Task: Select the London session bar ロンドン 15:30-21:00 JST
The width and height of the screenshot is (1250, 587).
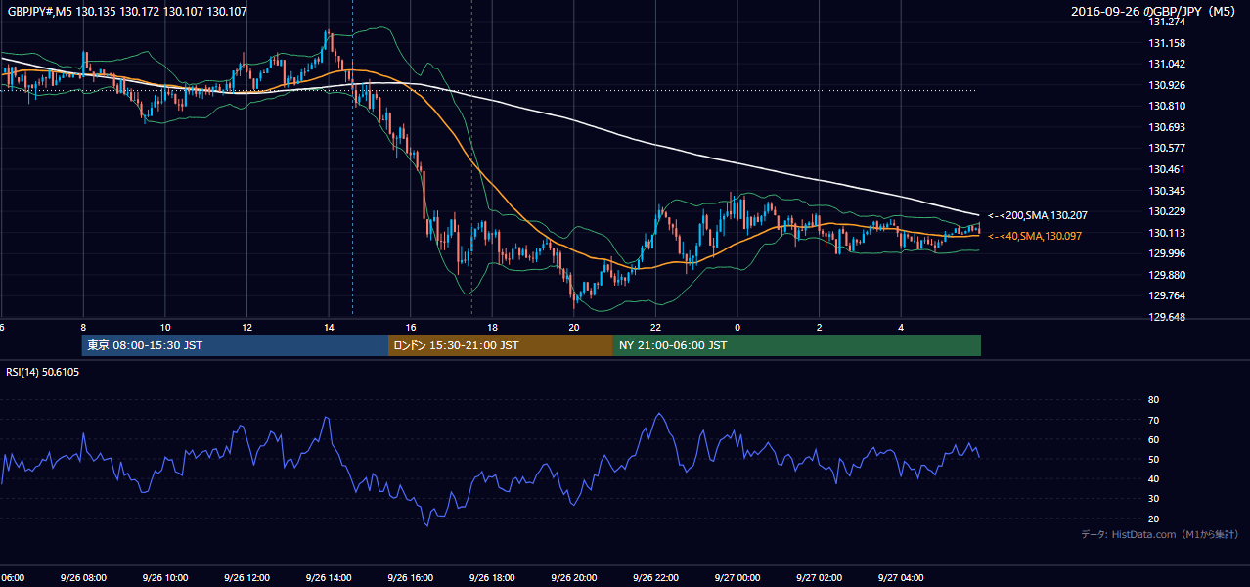Action: click(500, 345)
